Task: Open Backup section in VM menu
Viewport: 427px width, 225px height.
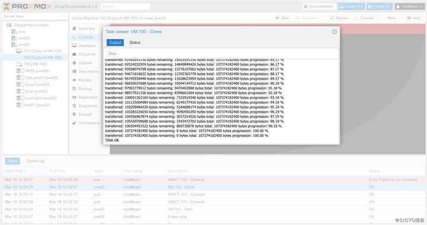Action: (85, 88)
